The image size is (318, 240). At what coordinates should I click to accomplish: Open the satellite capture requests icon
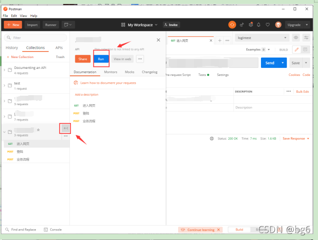pyautogui.click(x=242, y=25)
